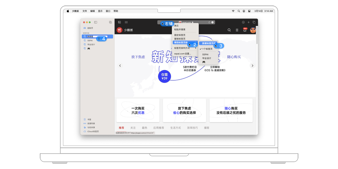
Task: Hide the Safari sidebar with the sidebar icon
Action: 96,22
